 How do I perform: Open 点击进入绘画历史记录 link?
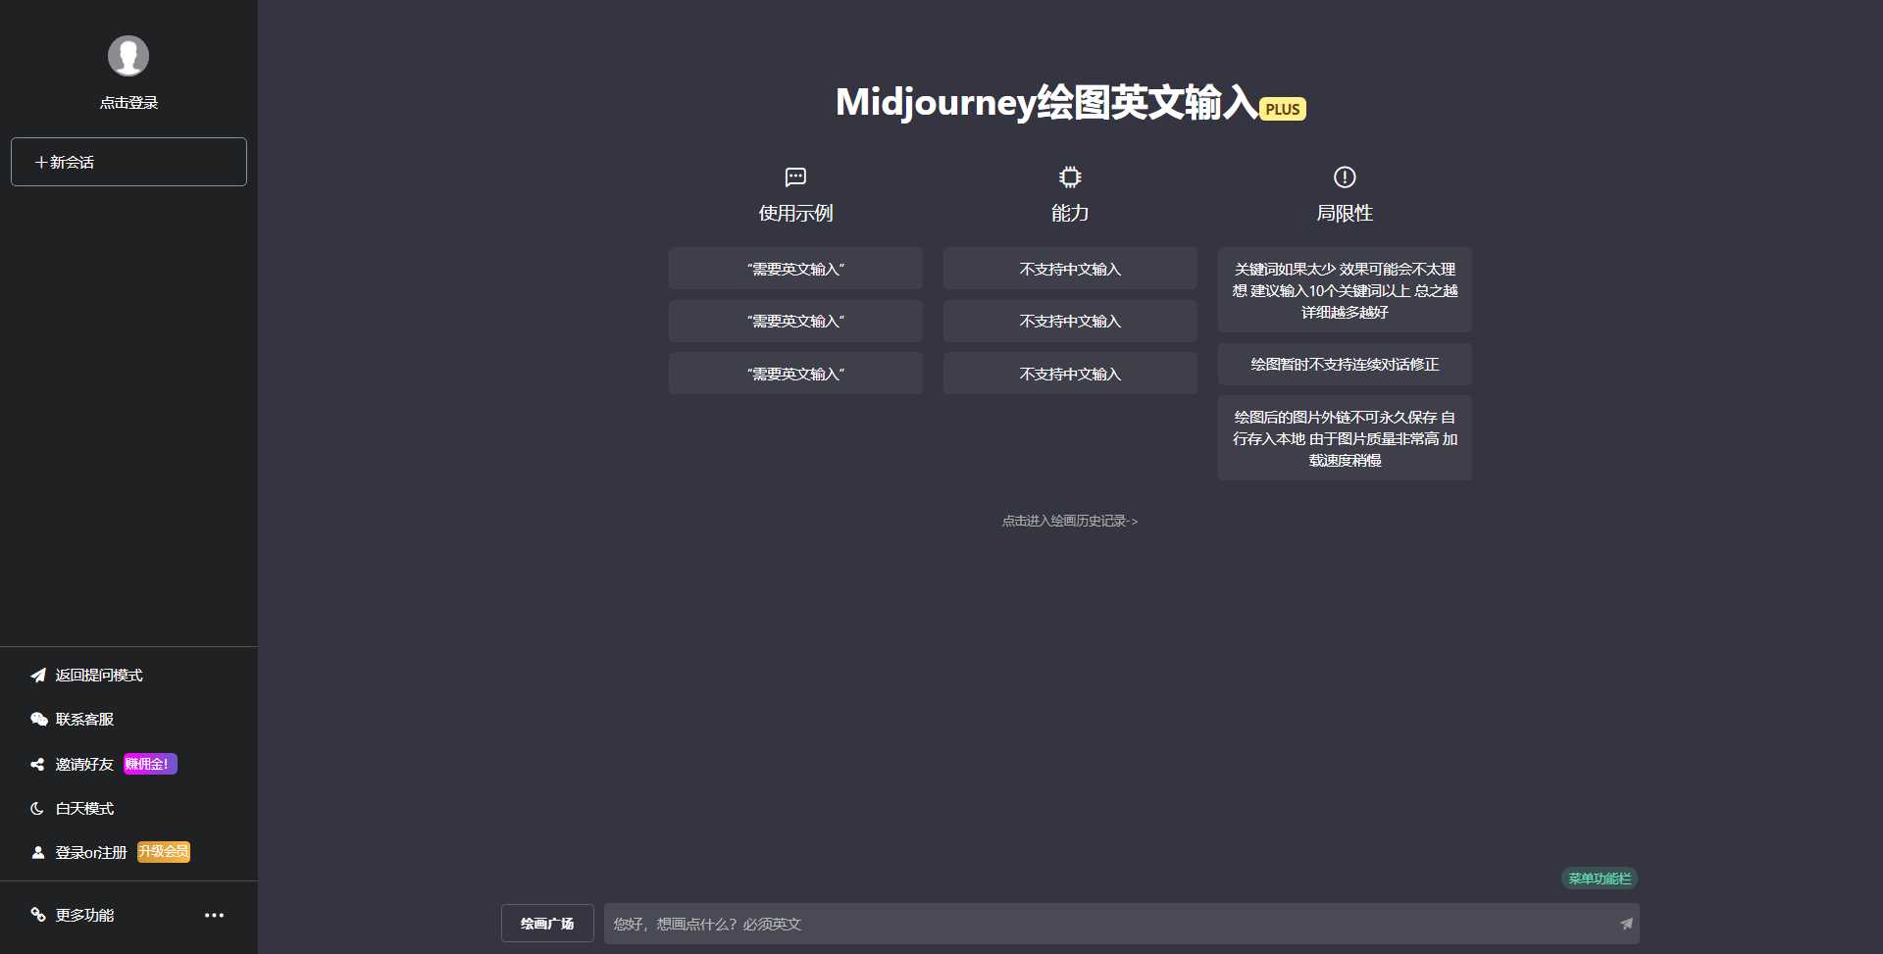click(1069, 521)
